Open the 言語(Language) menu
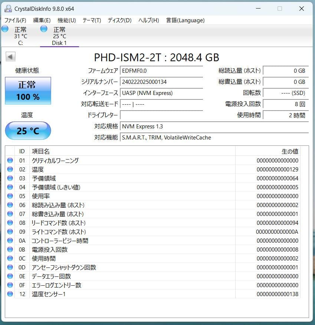 (x=185, y=20)
